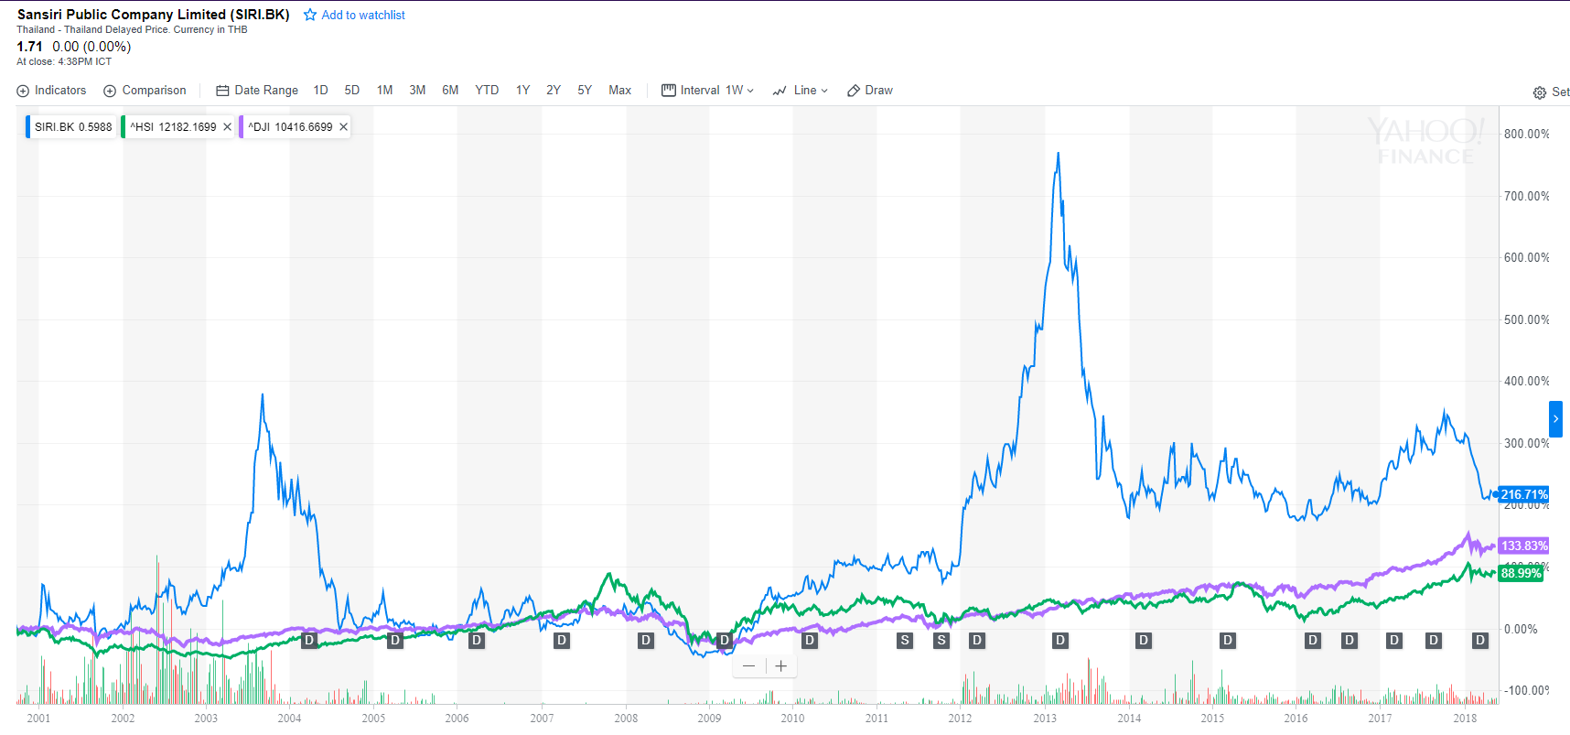
Task: Remove the ^DJI comparison with its X
Action: (x=343, y=127)
